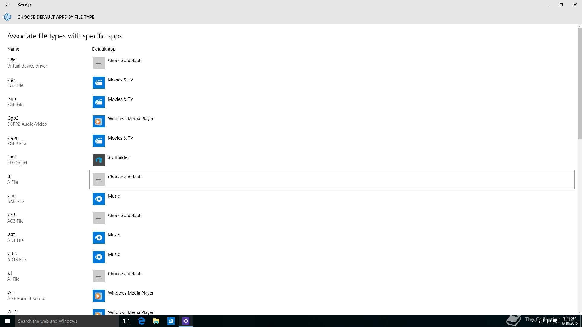Show hidden system tray icons
Image resolution: width=582 pixels, height=327 pixels.
pos(533,321)
